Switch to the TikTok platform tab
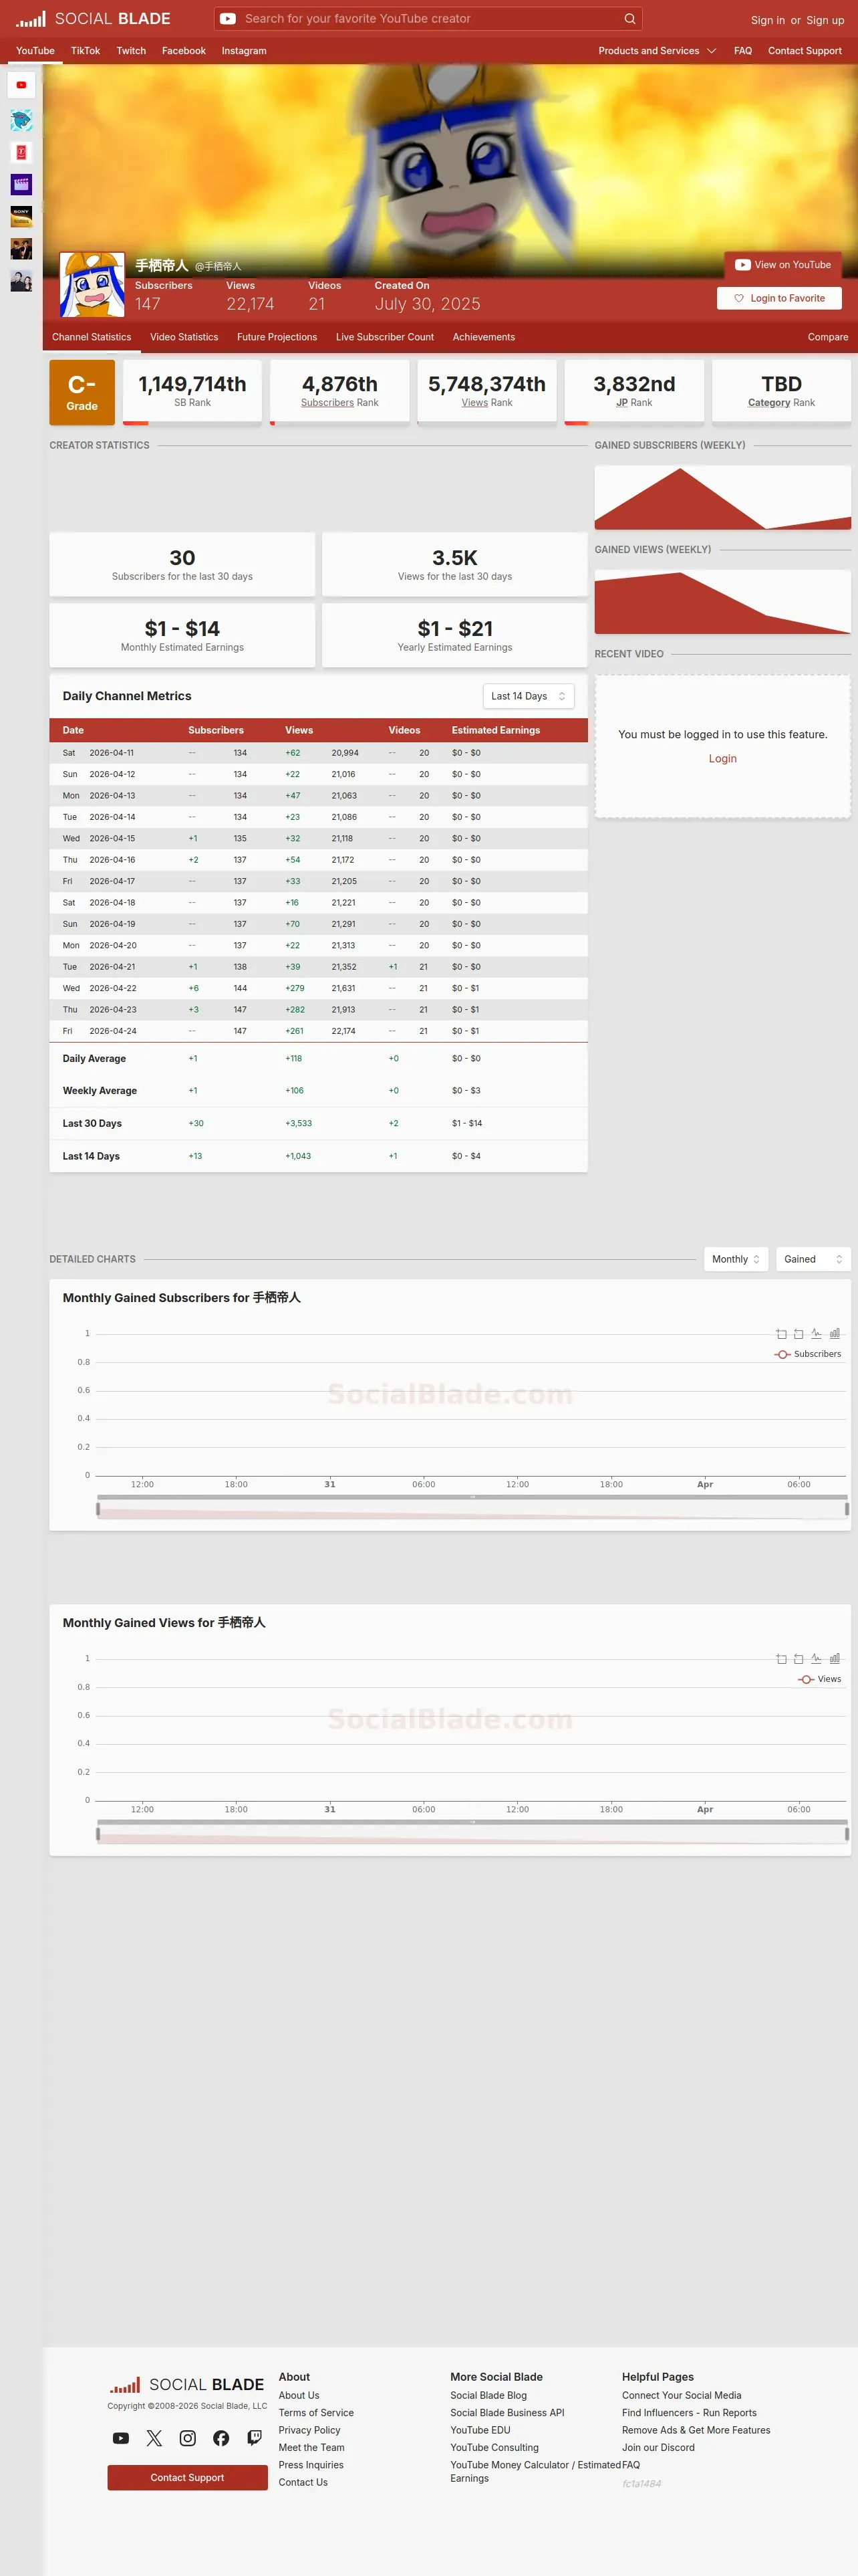 click(85, 51)
